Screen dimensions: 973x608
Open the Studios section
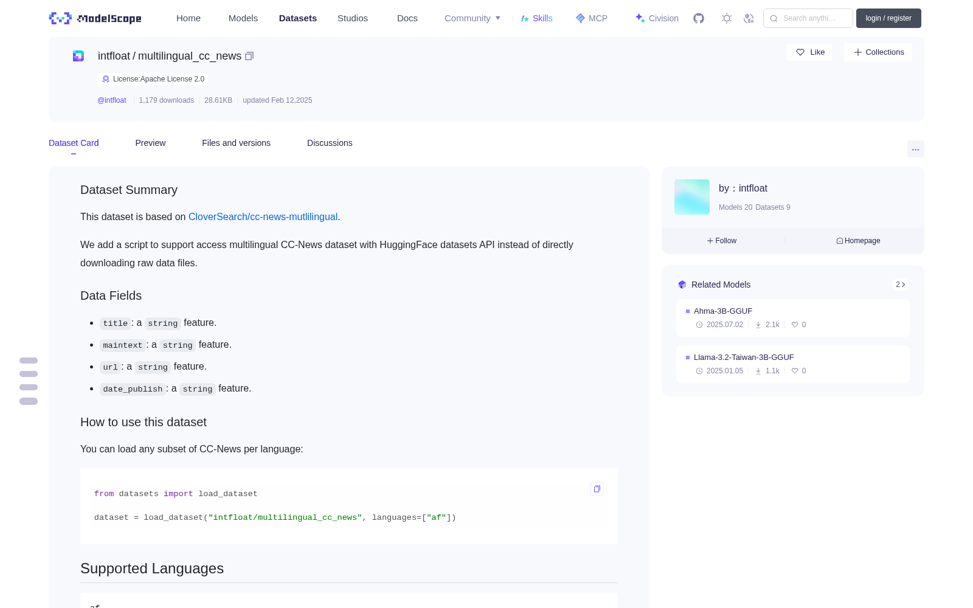click(353, 18)
